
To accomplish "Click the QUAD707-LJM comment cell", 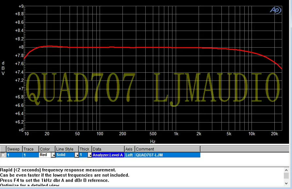I will pyautogui.click(x=168, y=155).
